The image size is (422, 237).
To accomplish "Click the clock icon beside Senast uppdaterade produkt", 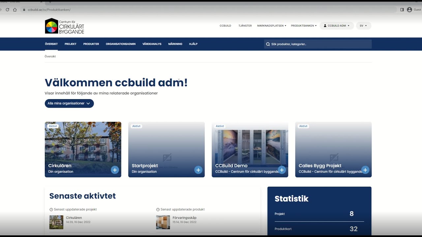I will pyautogui.click(x=158, y=210).
